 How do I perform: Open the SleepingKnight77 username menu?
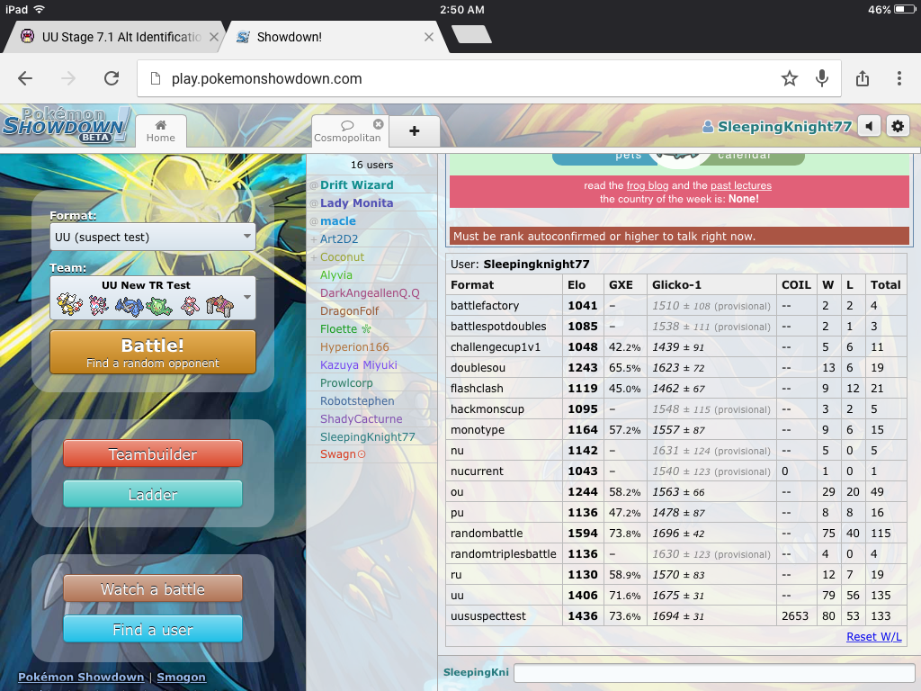tap(777, 126)
